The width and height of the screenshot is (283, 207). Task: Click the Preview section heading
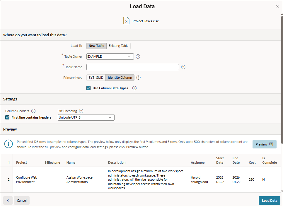10,129
